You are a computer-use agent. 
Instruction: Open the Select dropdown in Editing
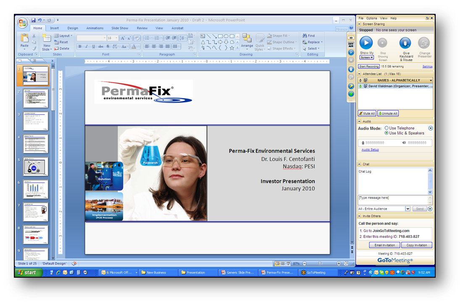point(311,49)
